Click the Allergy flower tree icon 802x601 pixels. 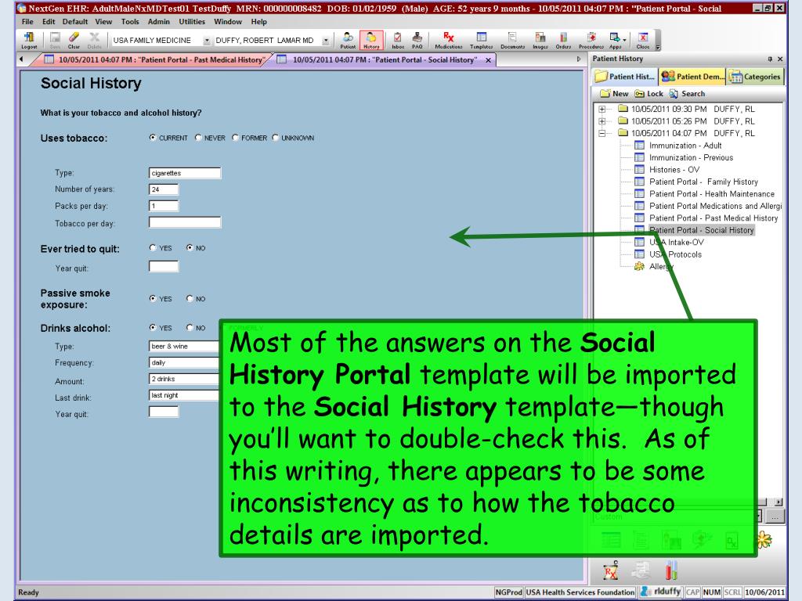tap(639, 266)
